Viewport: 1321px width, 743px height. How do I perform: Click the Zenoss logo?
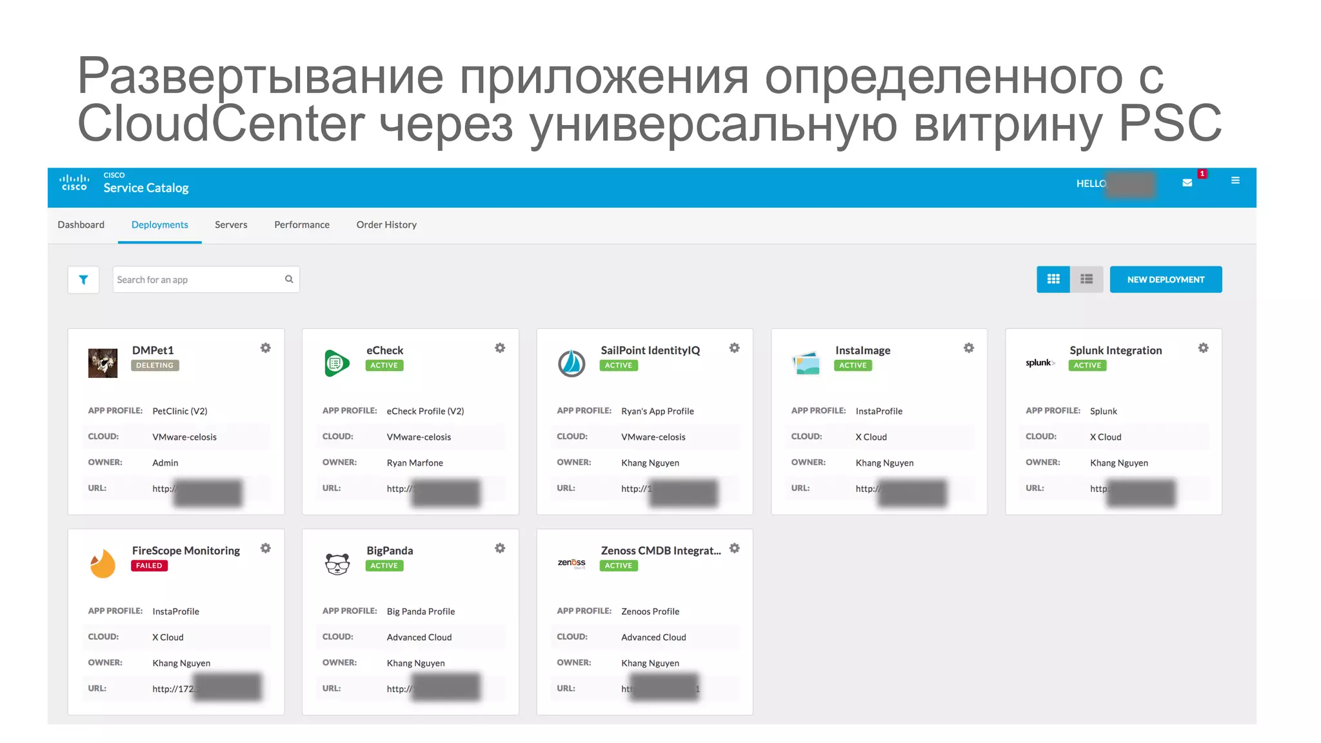pos(571,563)
